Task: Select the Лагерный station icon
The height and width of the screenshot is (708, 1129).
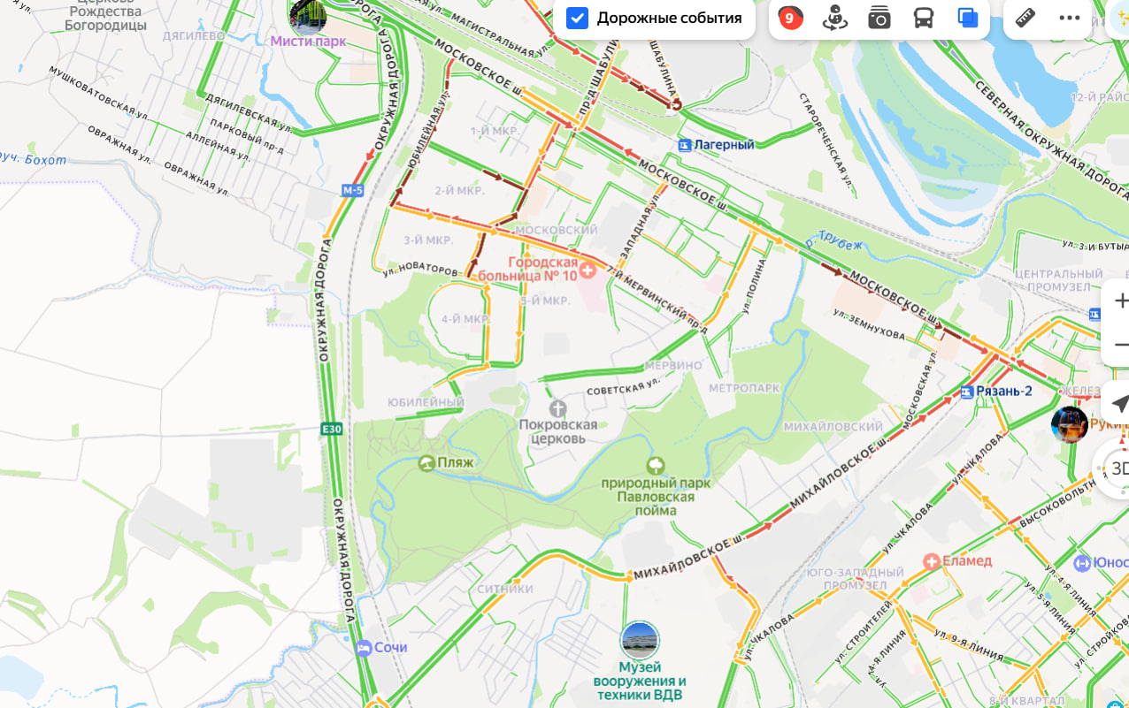Action: pos(685,144)
